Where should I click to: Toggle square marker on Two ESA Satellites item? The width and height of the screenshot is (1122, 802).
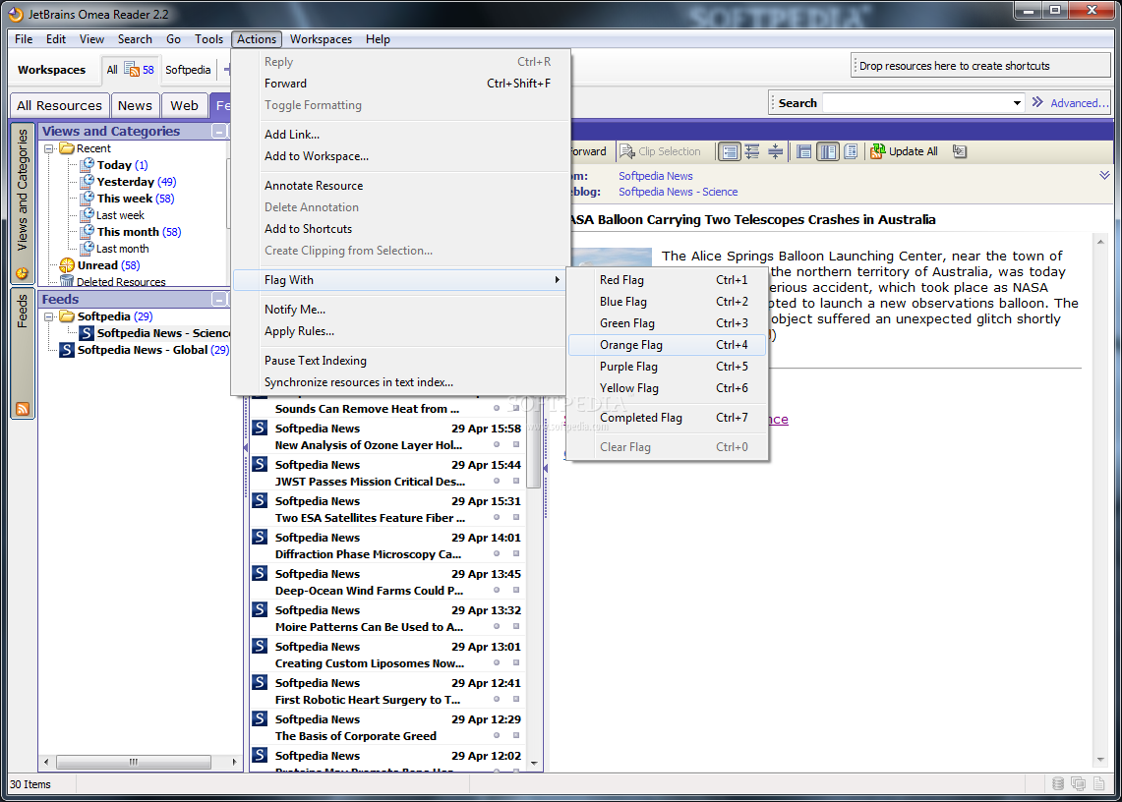coord(516,517)
